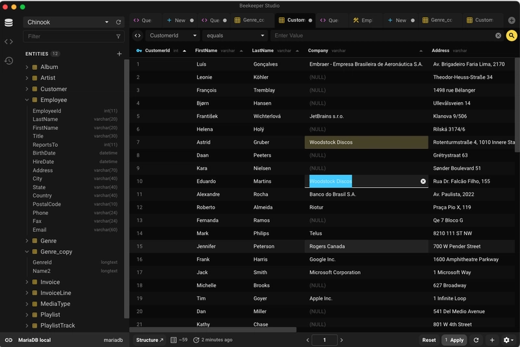Expand the MediaType table tree node
This screenshot has height=347, width=520.
coord(27,304)
